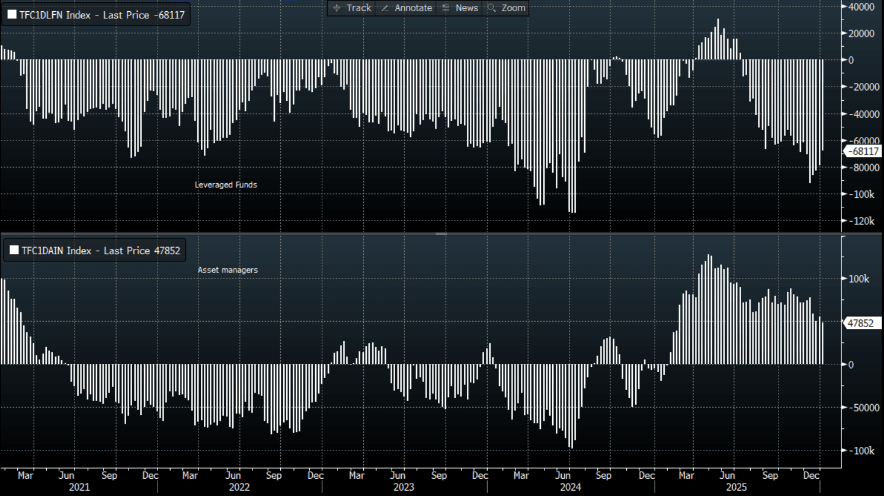
Task: Select the Asset managers annotation text
Action: [x=228, y=270]
